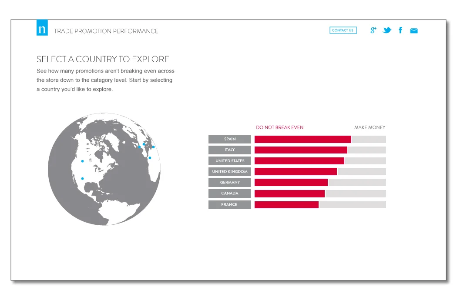Click the lower blue dot in North America
The width and height of the screenshot is (457, 300).
(x=83, y=179)
